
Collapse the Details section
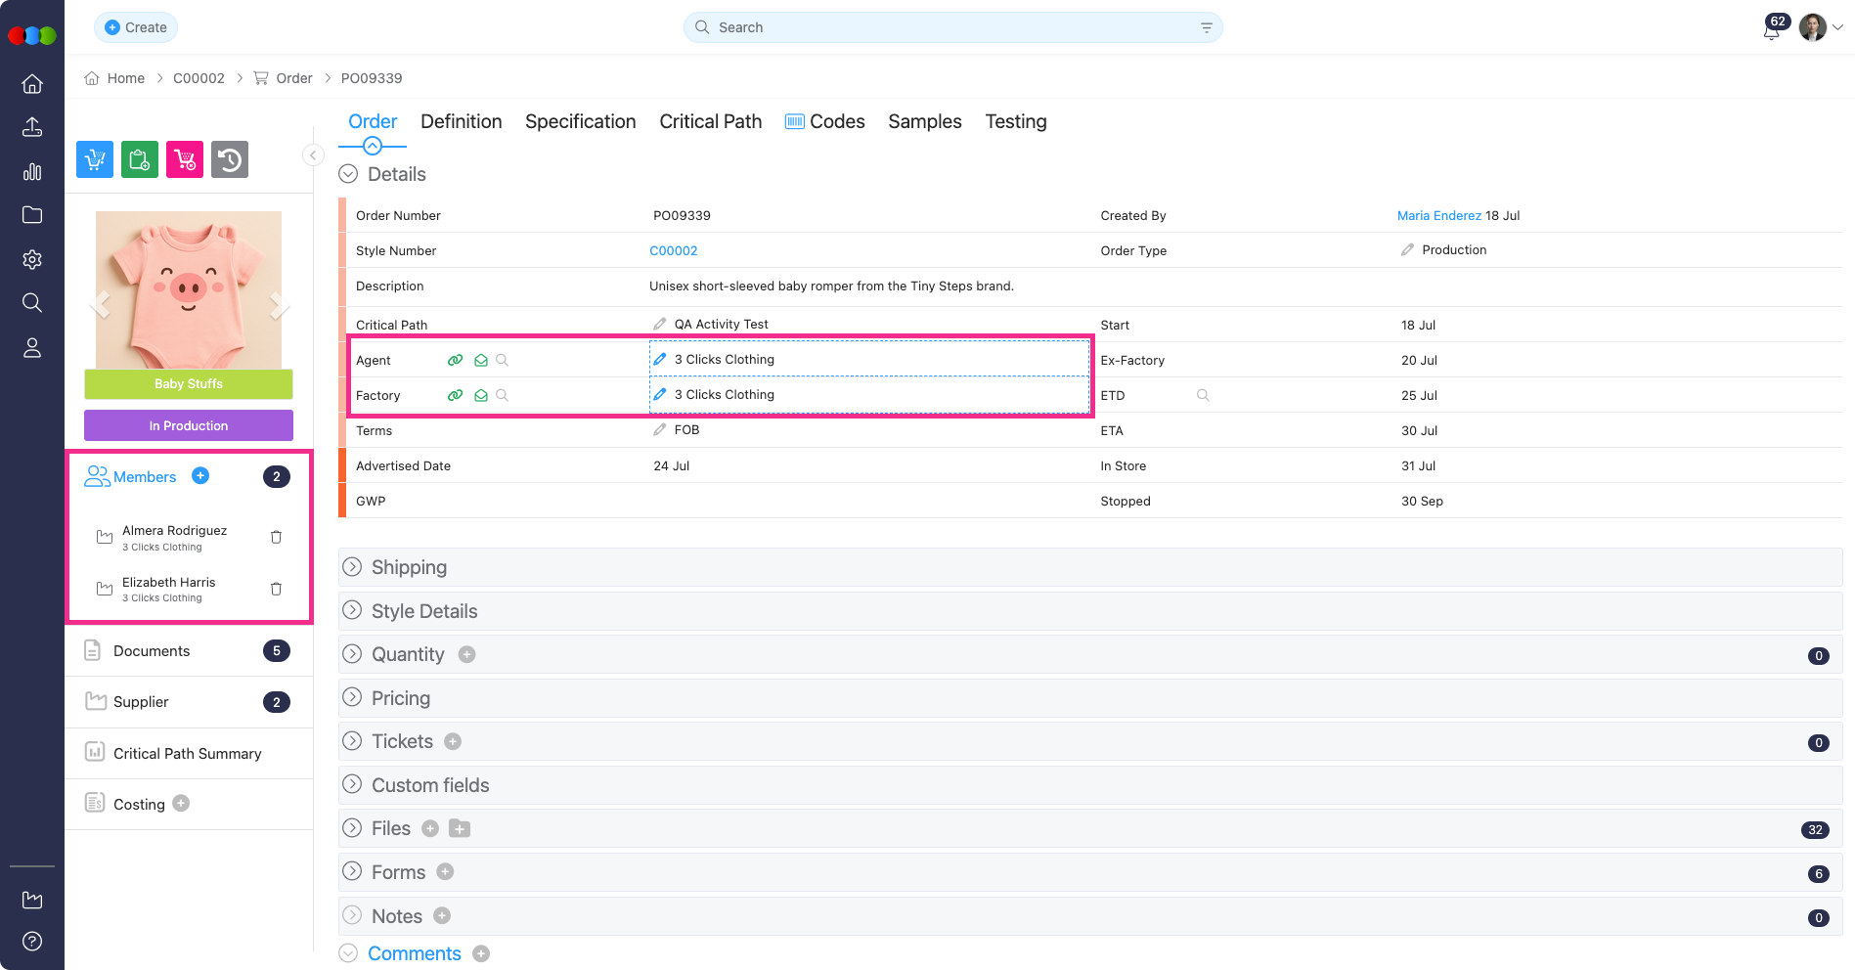pyautogui.click(x=348, y=174)
